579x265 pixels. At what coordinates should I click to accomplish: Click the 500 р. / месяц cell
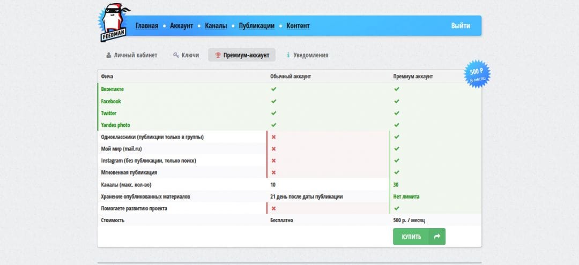click(409, 220)
